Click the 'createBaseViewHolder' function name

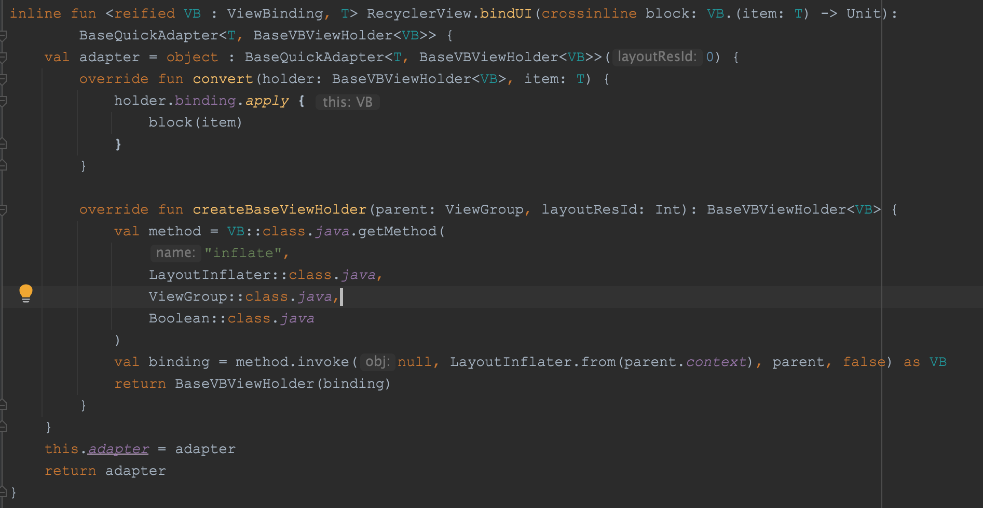coord(279,209)
